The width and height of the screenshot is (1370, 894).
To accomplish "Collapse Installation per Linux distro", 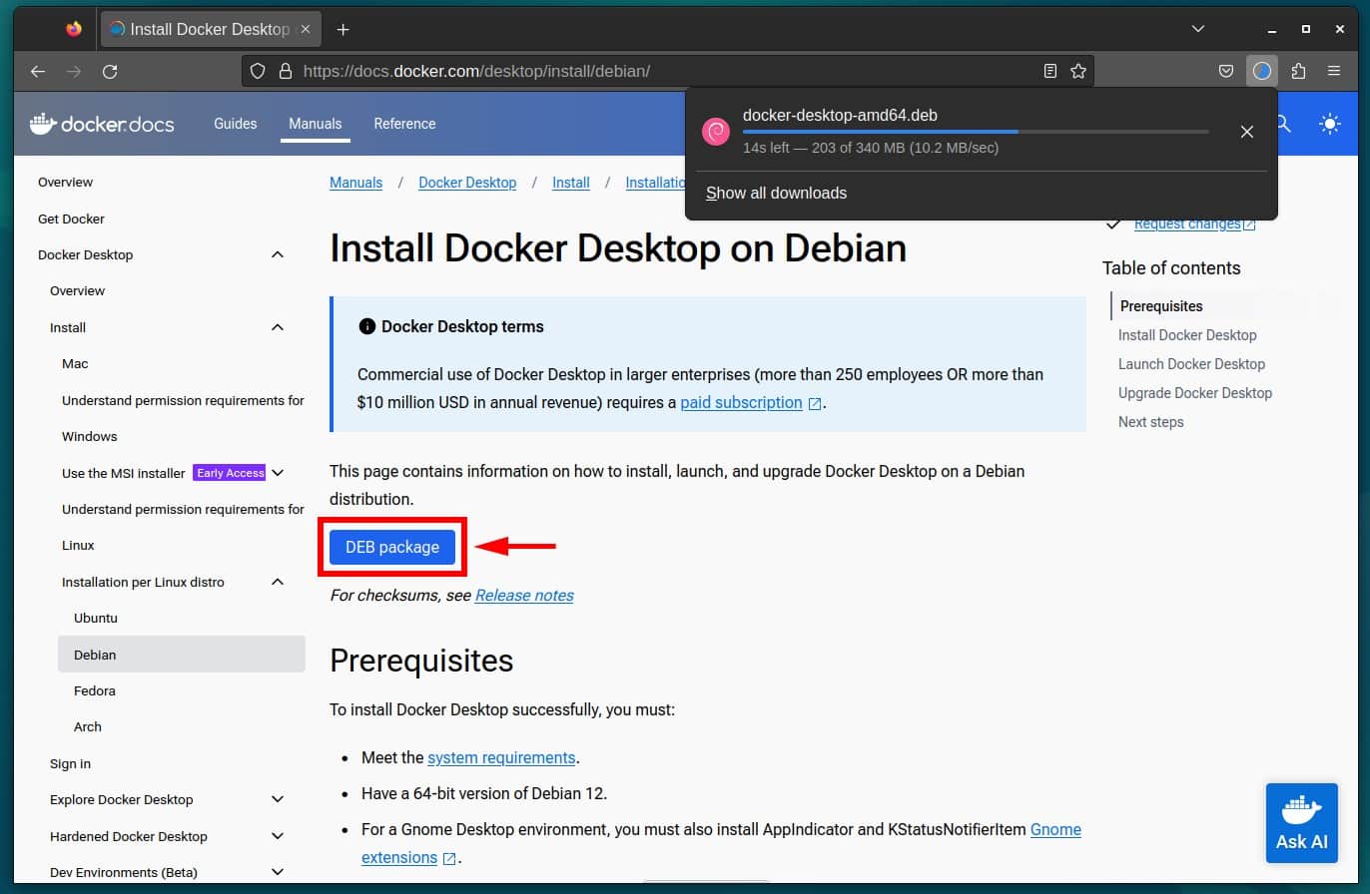I will point(277,582).
